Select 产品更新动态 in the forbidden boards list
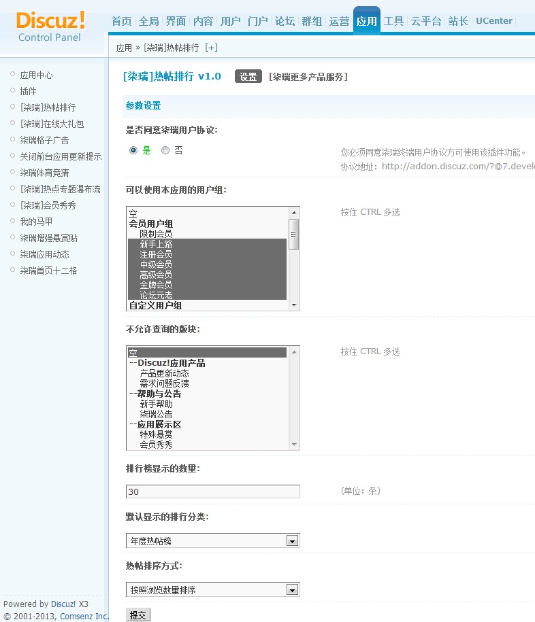 tap(164, 373)
